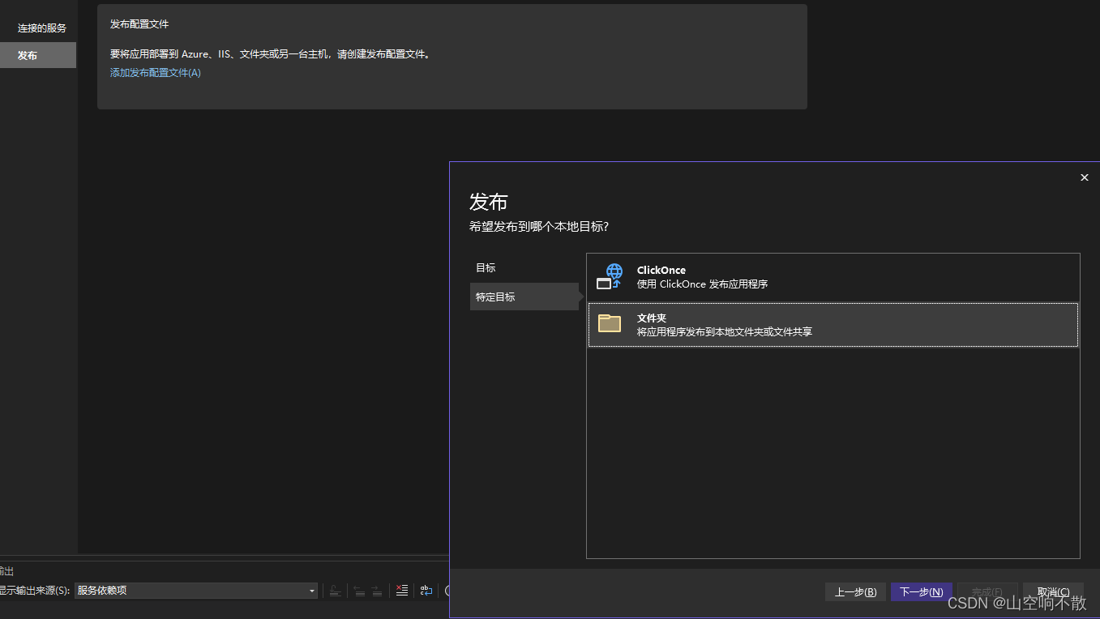The width and height of the screenshot is (1100, 619).
Task: Close the 发布 dialog
Action: pos(1085,177)
